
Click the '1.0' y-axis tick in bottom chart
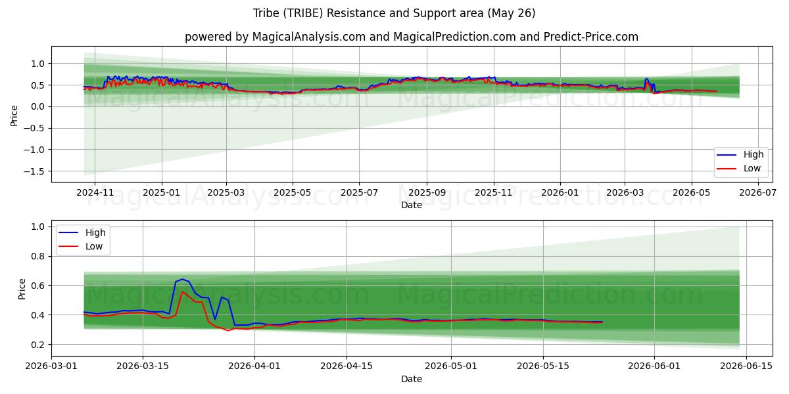39,227
